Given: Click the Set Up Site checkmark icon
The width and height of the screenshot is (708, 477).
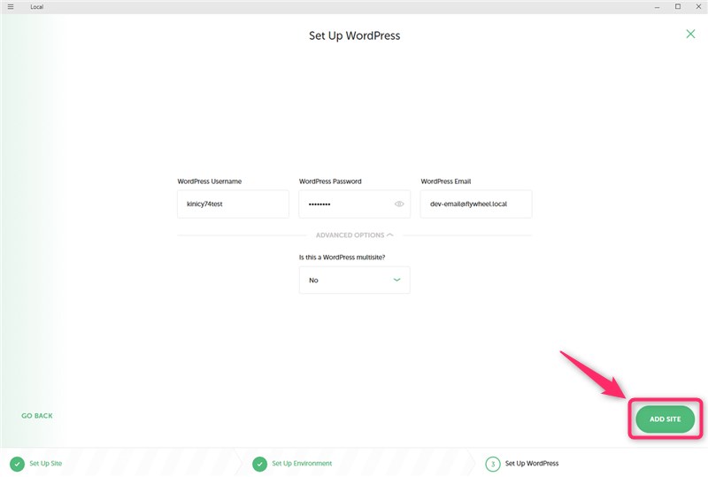Looking at the screenshot, I should 17,464.
